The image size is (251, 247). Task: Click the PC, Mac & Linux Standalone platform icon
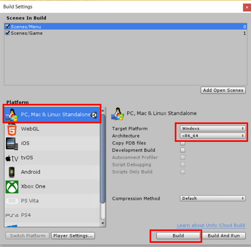coord(12,115)
